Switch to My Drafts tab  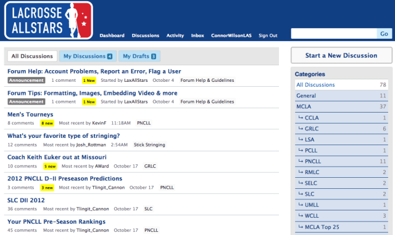139,56
